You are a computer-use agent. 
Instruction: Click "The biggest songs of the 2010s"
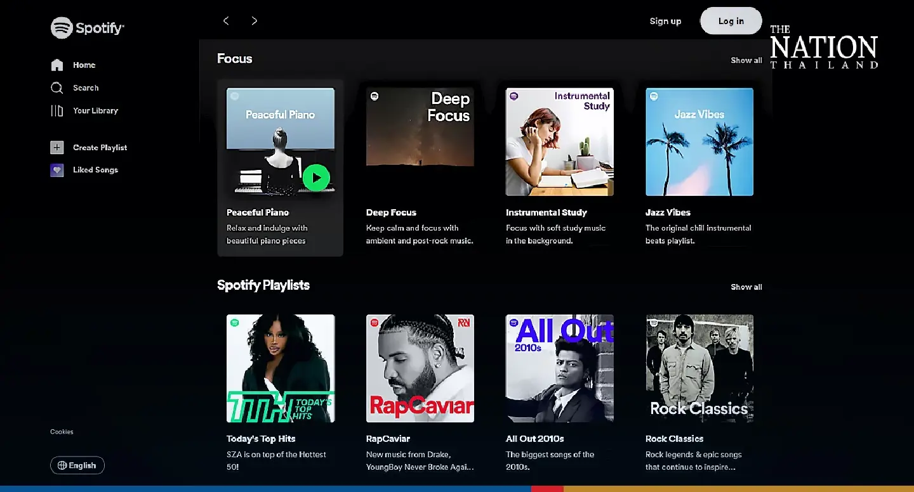pyautogui.click(x=550, y=461)
